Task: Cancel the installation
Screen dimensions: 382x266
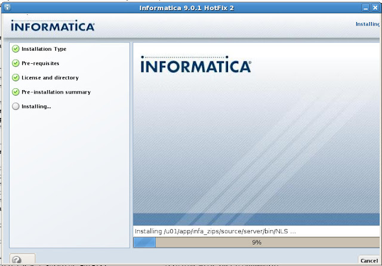Action: (x=369, y=261)
